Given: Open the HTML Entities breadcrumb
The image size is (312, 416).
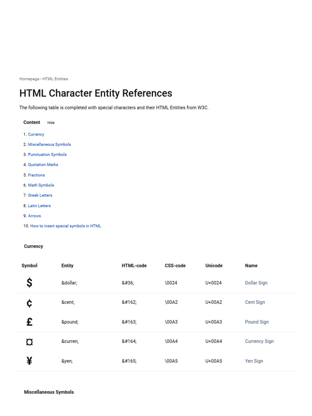Looking at the screenshot, I should coord(55,79).
